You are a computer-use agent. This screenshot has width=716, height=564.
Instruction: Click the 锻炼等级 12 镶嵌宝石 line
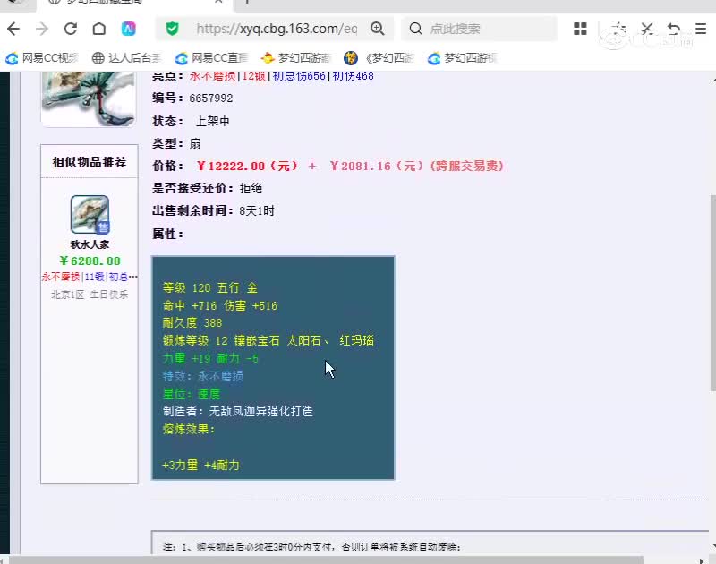click(268, 341)
